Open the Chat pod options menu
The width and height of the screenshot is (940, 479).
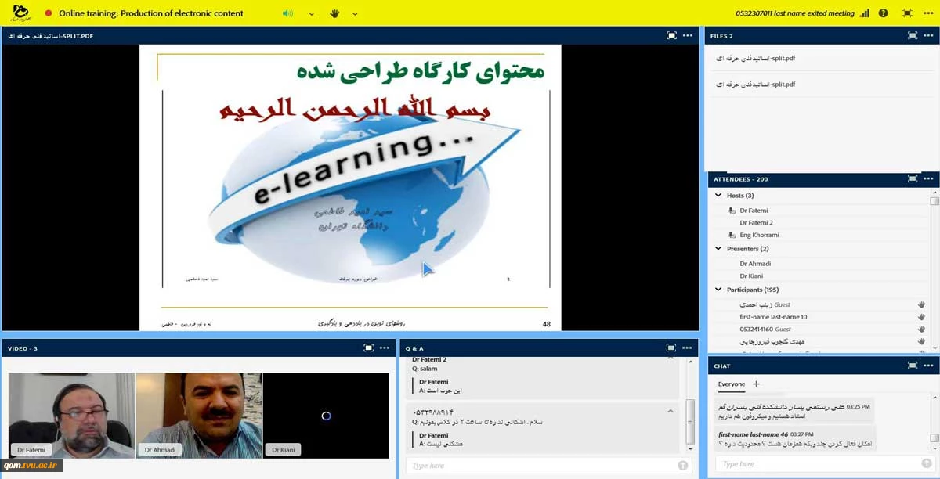click(x=928, y=366)
